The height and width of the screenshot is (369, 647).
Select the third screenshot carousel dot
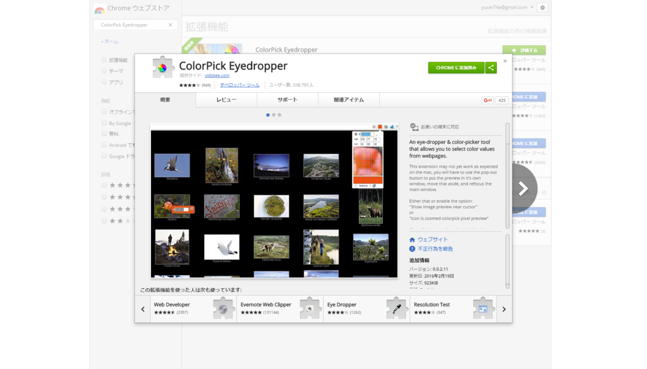click(279, 115)
